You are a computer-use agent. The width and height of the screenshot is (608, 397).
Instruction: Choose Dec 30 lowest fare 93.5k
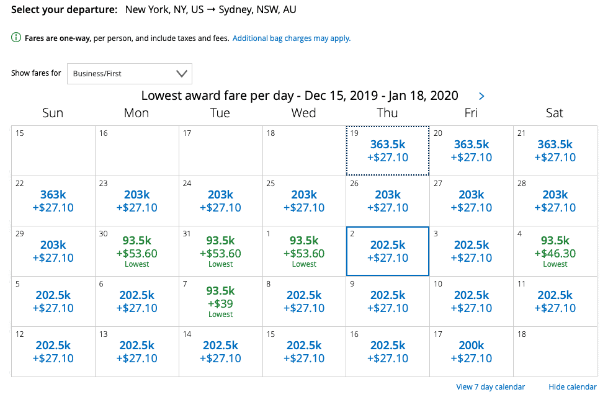137,251
